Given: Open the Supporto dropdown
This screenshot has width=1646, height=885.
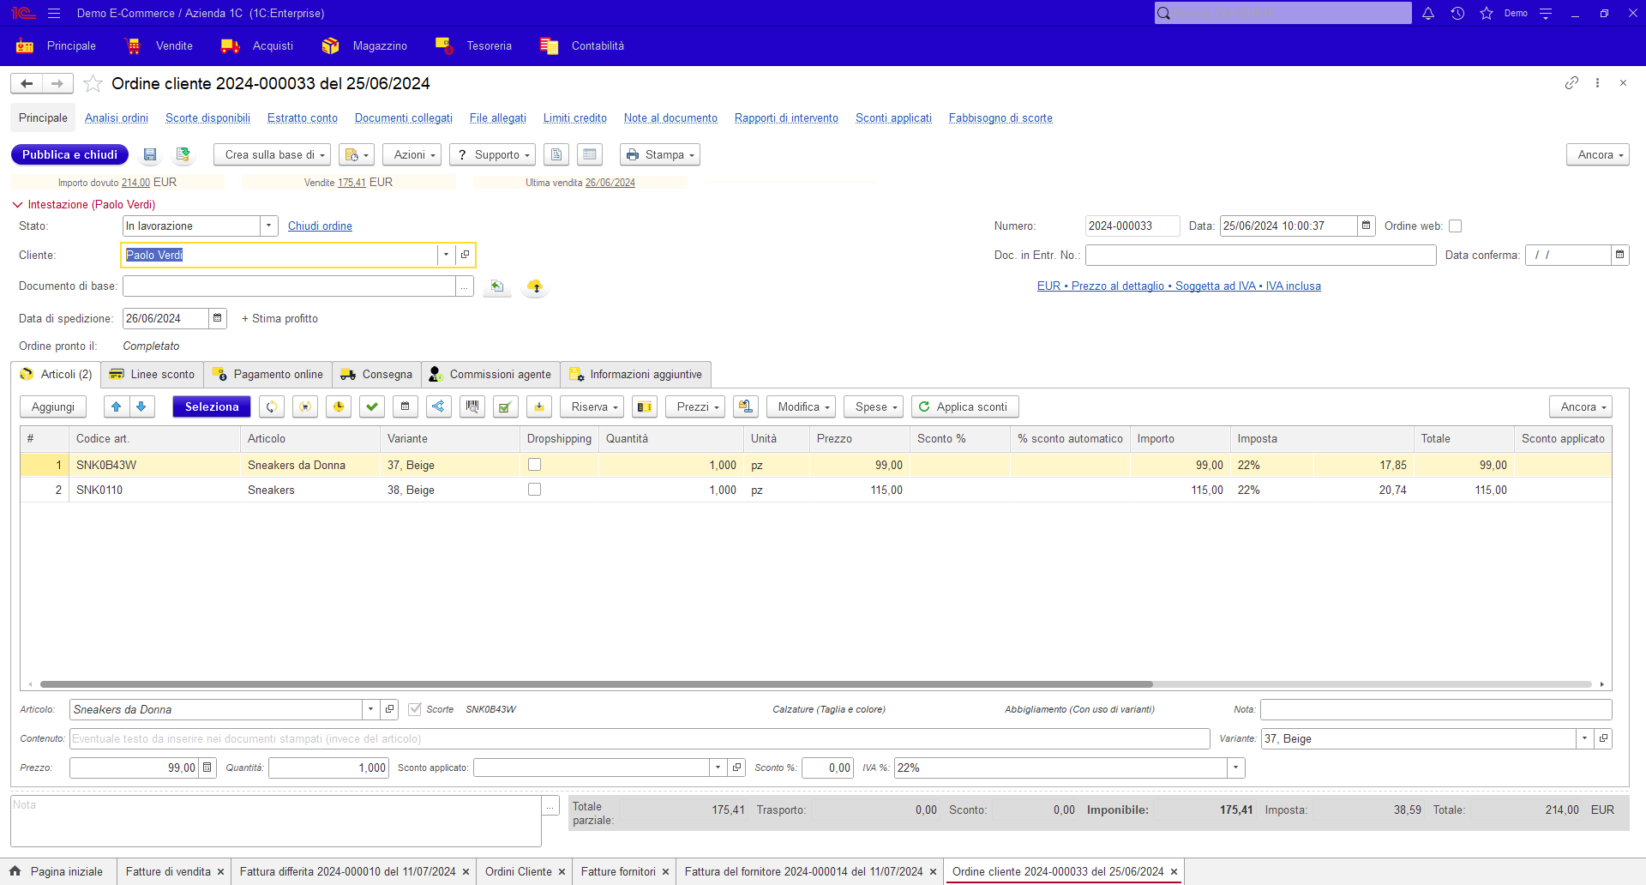Looking at the screenshot, I should 492,154.
